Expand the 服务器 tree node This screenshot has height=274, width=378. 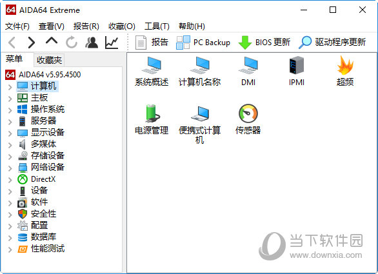[x=10, y=122]
